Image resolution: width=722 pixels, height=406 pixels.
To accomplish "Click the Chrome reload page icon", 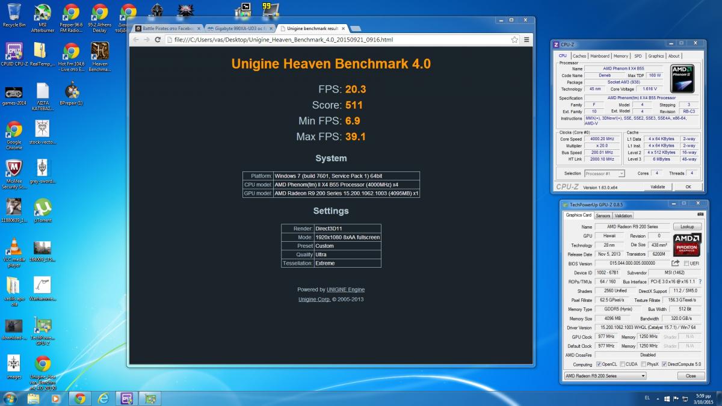I will coord(158,40).
